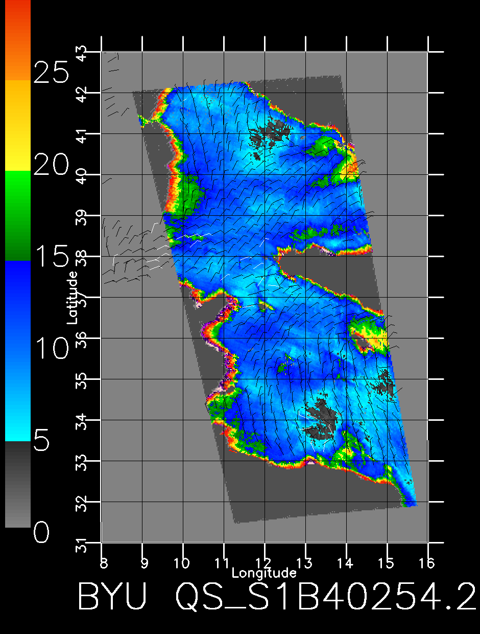Viewport: 480px width, 634px height.
Task: Click latitude tick label 35
Action: (x=82, y=381)
